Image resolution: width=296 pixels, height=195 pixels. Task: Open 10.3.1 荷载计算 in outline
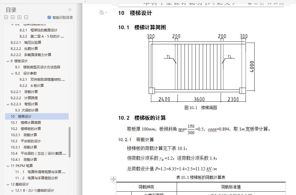(24, 147)
